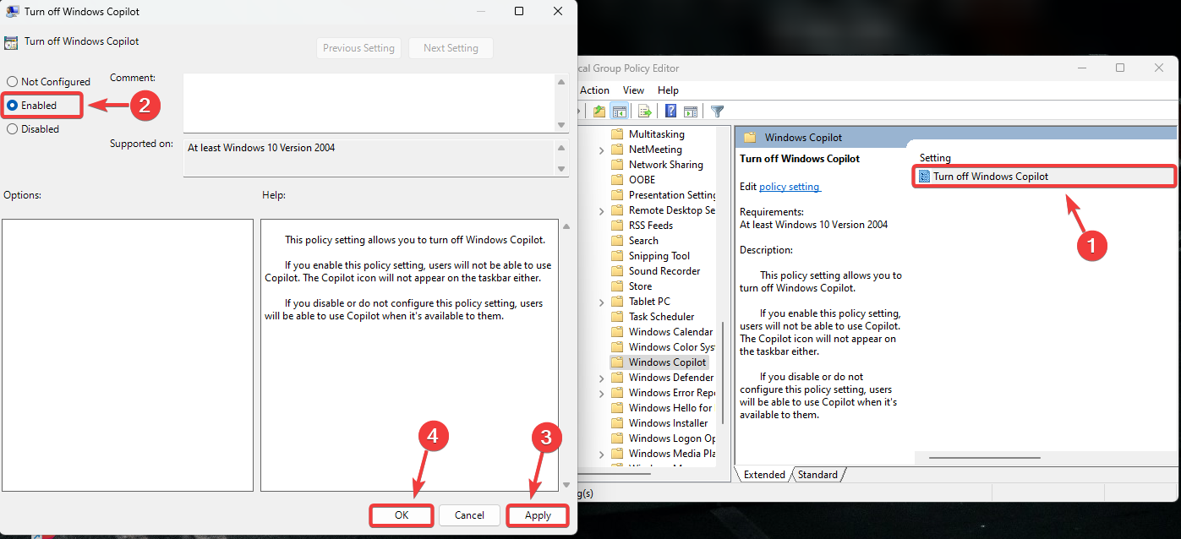Image resolution: width=1181 pixels, height=539 pixels.
Task: Click dialog title bar icon of Turn off Windows Copilot
Action: click(13, 12)
